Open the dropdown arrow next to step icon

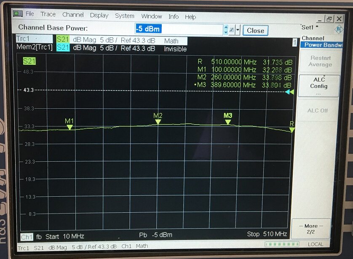[x=238, y=30]
